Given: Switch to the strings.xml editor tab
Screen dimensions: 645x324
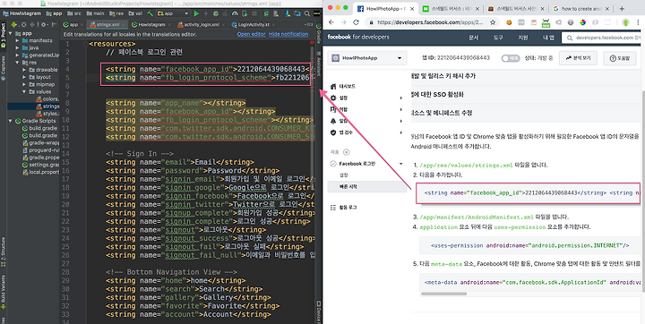Looking at the screenshot, I should (x=108, y=25).
